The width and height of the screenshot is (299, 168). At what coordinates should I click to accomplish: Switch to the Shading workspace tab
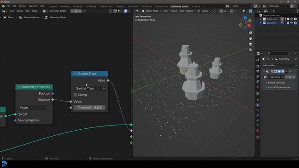click(120, 6)
